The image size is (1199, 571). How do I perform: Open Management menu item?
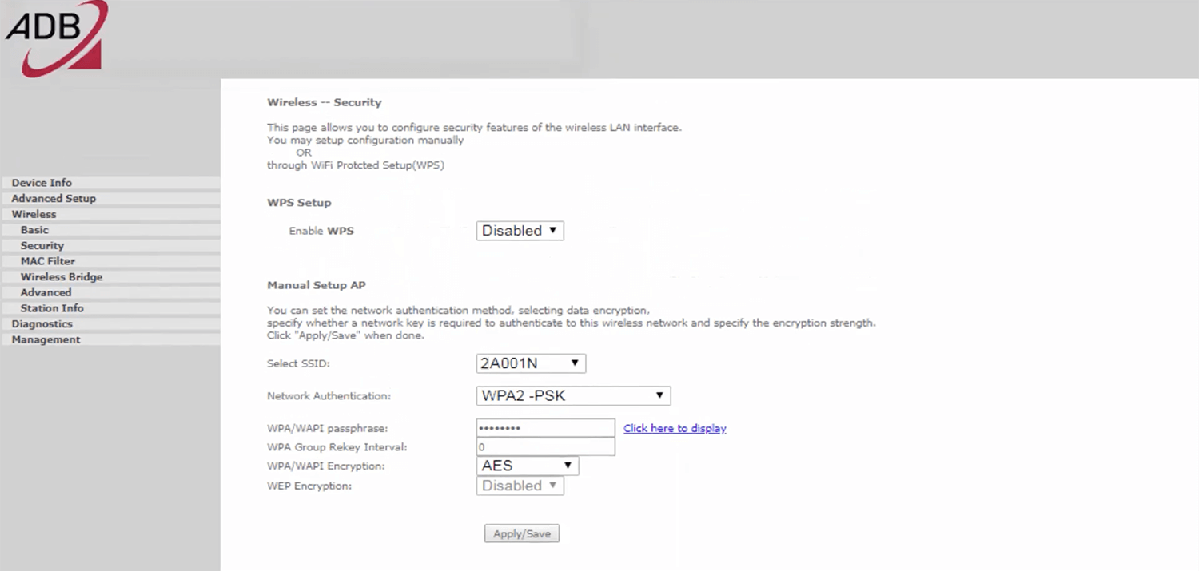click(46, 339)
